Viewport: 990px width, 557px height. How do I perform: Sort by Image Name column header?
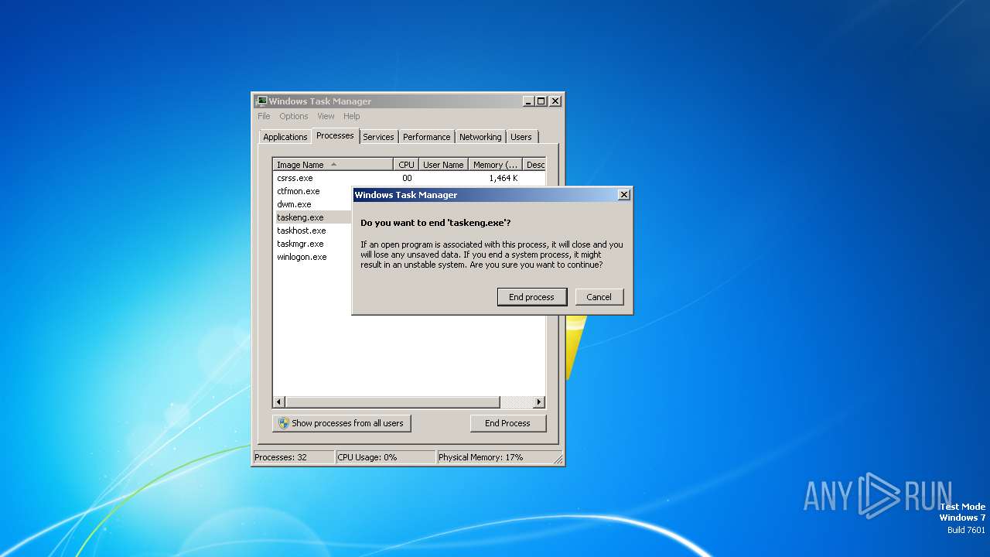coord(333,165)
